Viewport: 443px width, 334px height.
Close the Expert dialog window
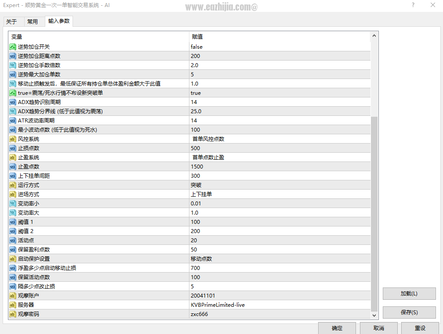(433, 5)
